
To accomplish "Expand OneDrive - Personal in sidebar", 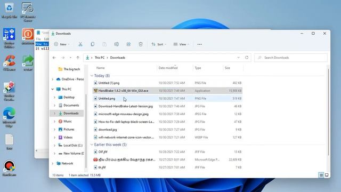I will point(52,79).
